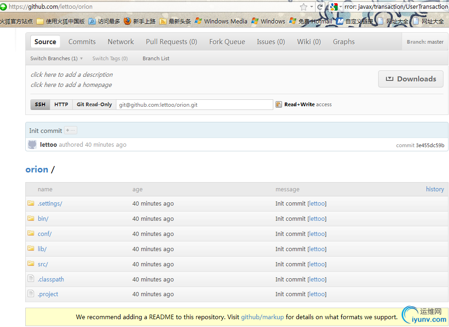Open the Fork Queue tab
449x327 pixels.
pos(227,42)
